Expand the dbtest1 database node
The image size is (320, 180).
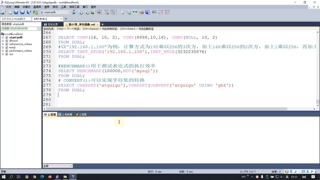click(x=3, y=41)
